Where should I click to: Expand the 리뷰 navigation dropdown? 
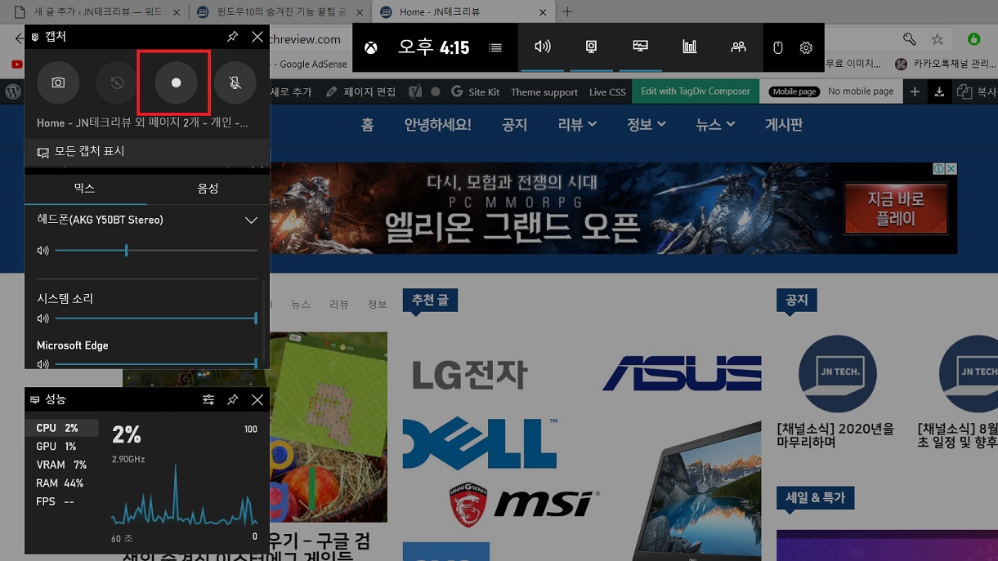pos(577,124)
